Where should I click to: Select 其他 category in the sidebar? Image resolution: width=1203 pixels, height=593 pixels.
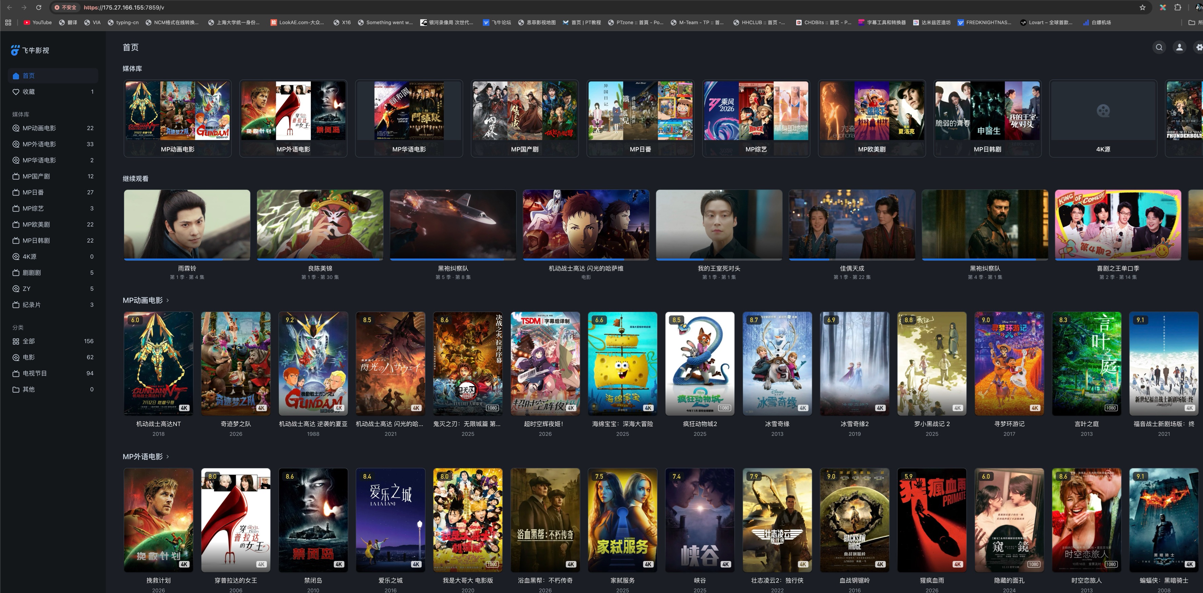pyautogui.click(x=53, y=389)
